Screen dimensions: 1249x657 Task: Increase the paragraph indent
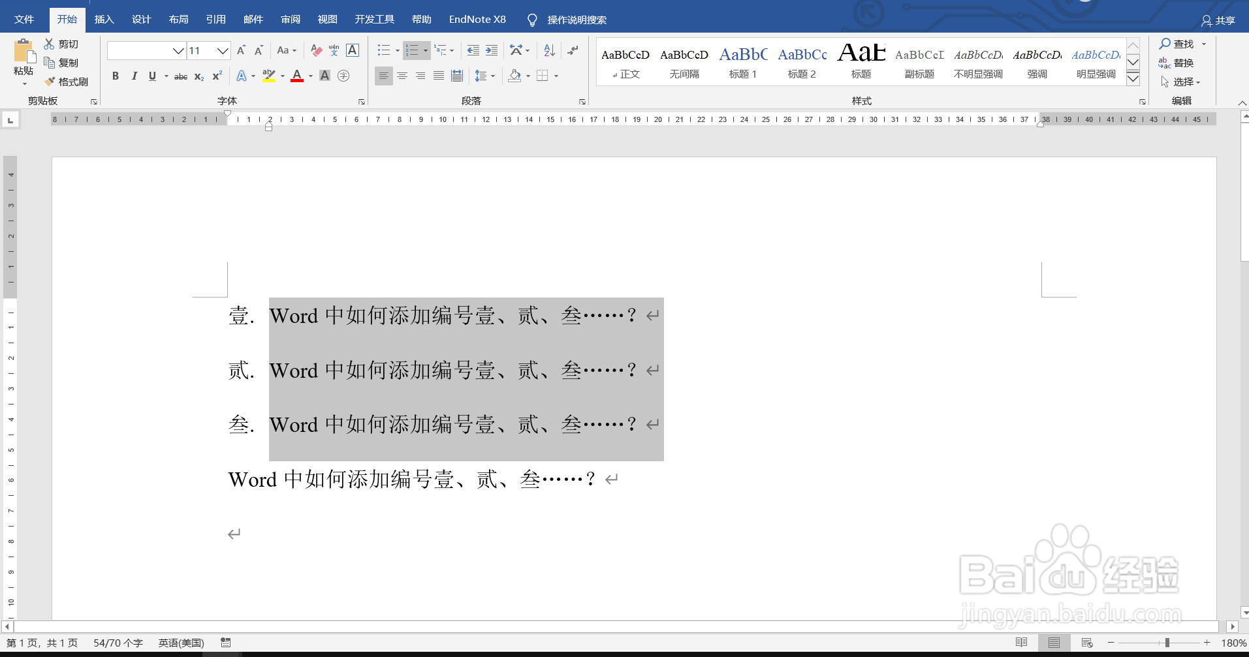point(492,50)
